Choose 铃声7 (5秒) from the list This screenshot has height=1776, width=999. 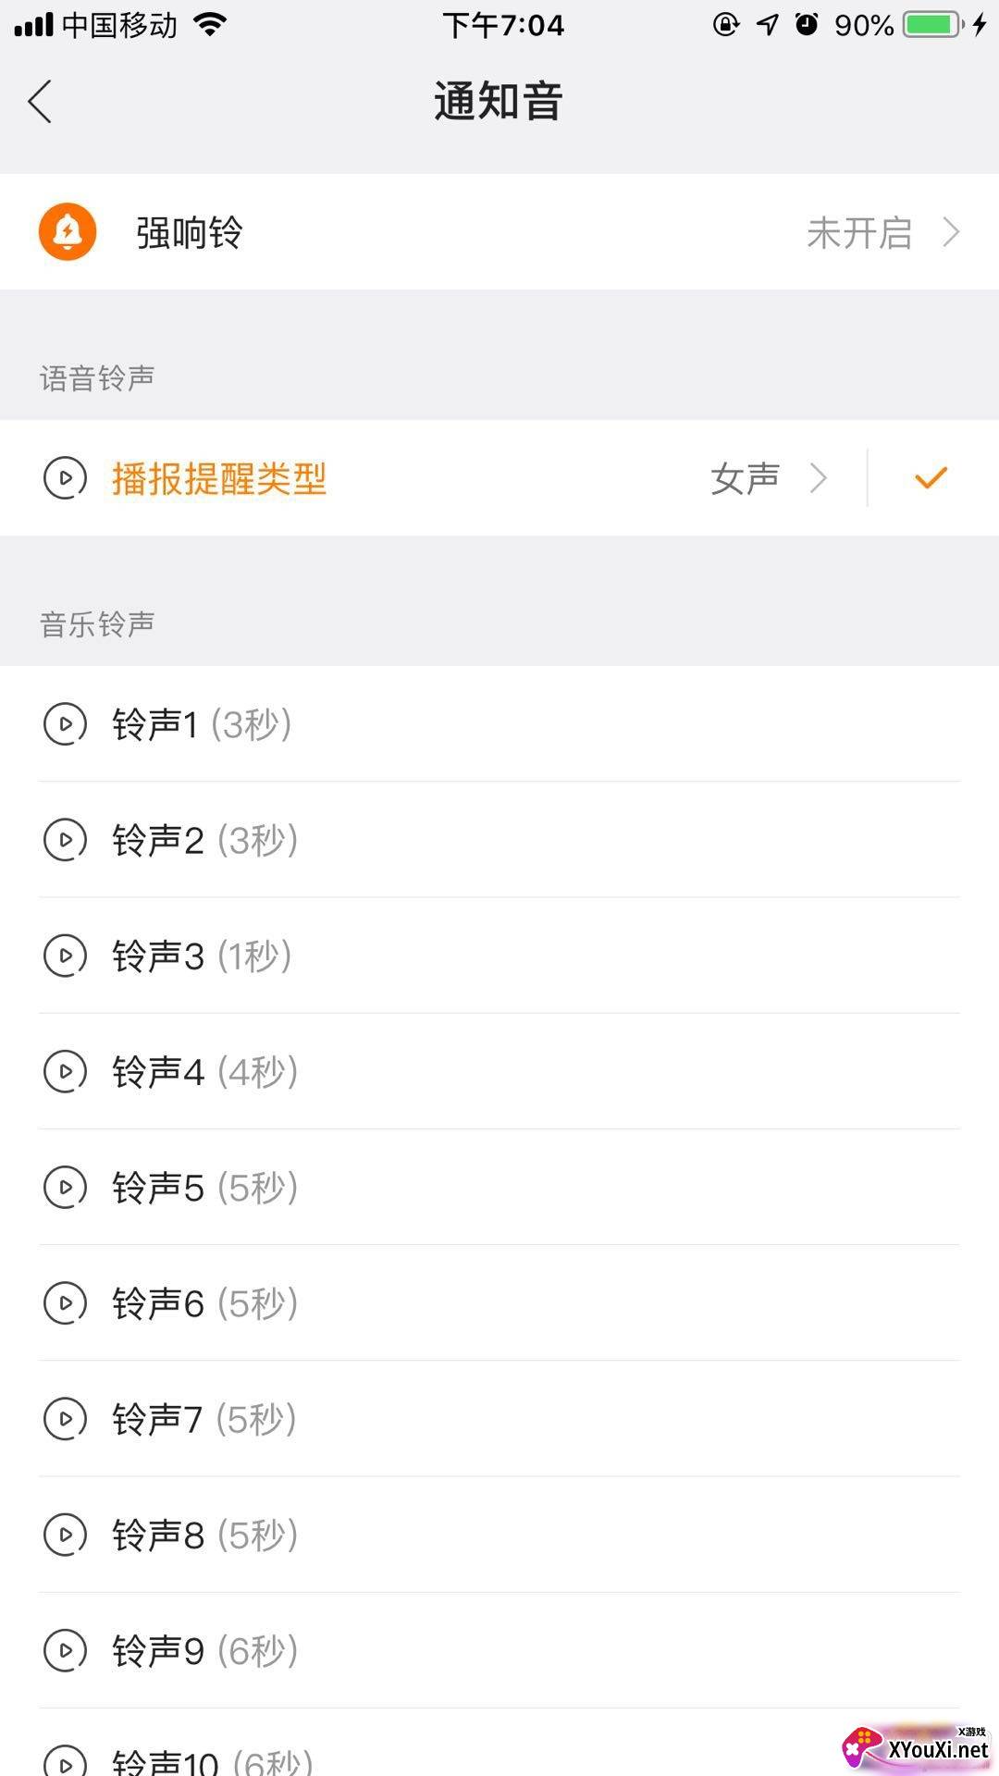[x=203, y=1419]
